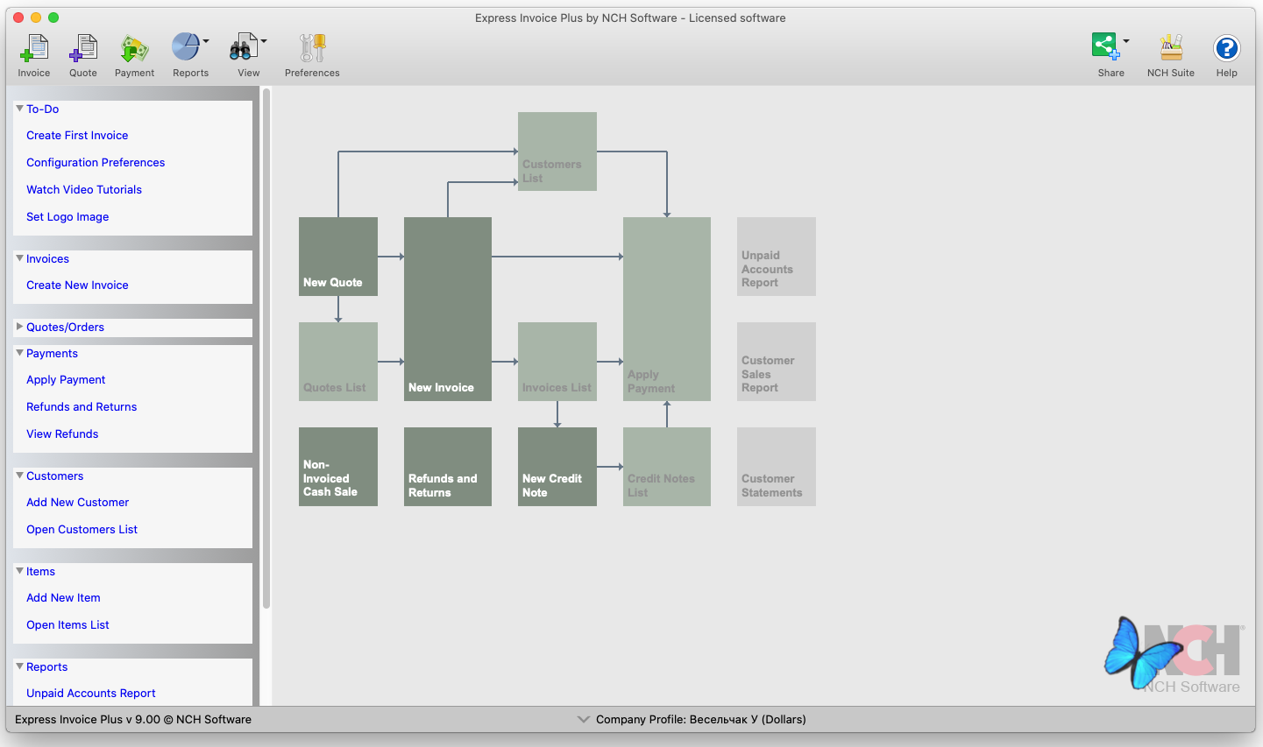The width and height of the screenshot is (1263, 747).
Task: Open Customers List sidebar link
Action: [82, 530]
